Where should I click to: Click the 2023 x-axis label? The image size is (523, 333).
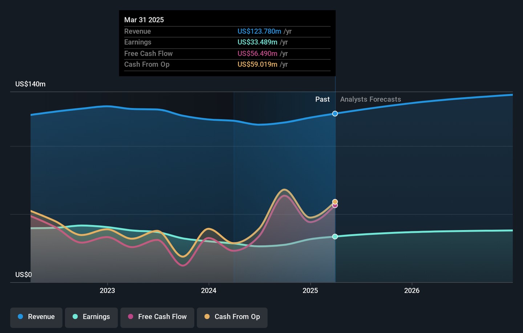click(107, 291)
